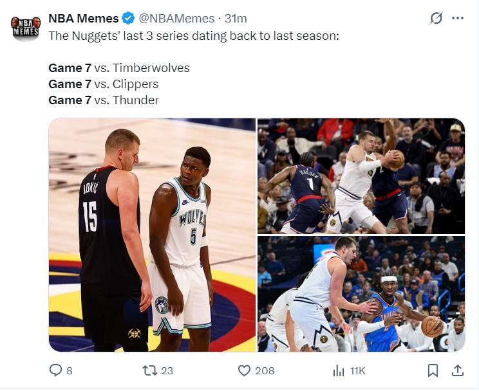Click the view count 11K
The height and width of the screenshot is (391, 479).
(x=357, y=370)
